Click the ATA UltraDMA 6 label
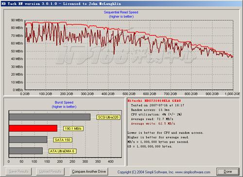This screenshot has height=177, width=243. (62, 151)
